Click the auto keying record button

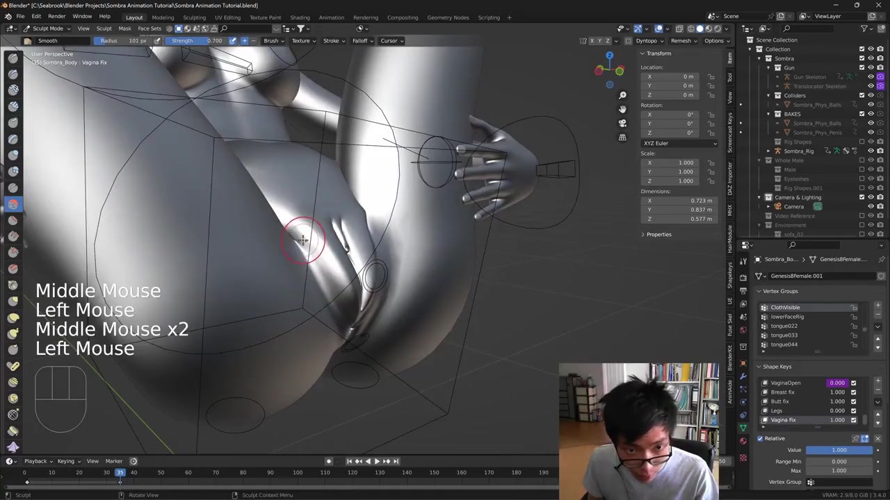coord(329,461)
